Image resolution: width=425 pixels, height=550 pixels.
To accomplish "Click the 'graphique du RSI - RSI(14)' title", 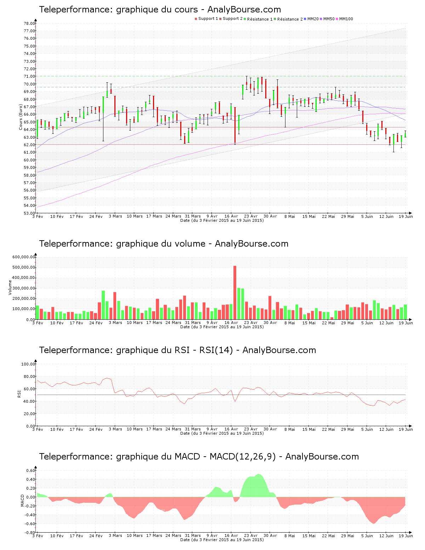I will point(177,350).
